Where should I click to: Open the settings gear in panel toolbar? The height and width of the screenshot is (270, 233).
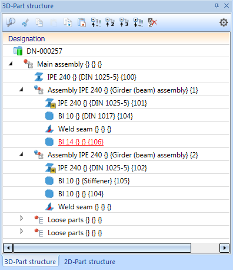224,22
